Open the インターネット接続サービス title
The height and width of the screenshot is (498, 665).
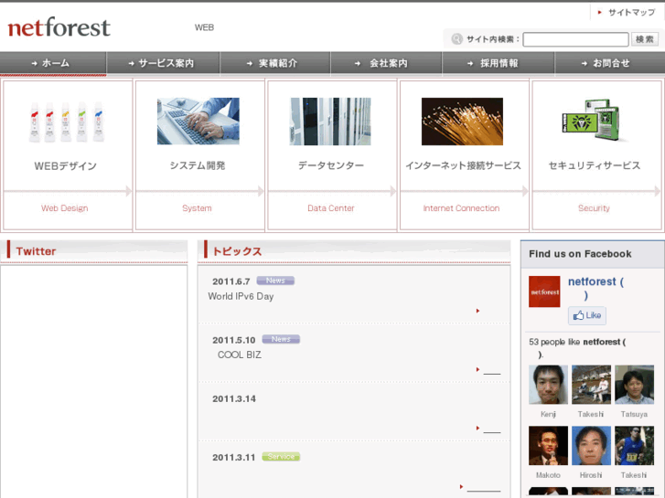tap(463, 165)
